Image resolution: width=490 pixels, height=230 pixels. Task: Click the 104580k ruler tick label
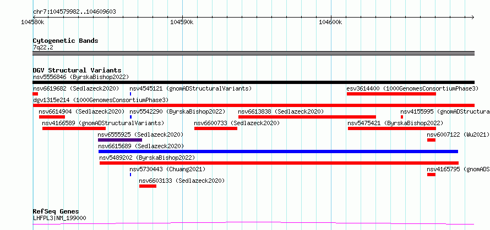coord(32,23)
